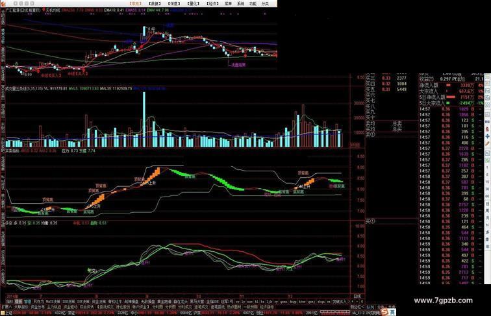Switch to 15-minute period in right toolbar

[x=487, y=182]
